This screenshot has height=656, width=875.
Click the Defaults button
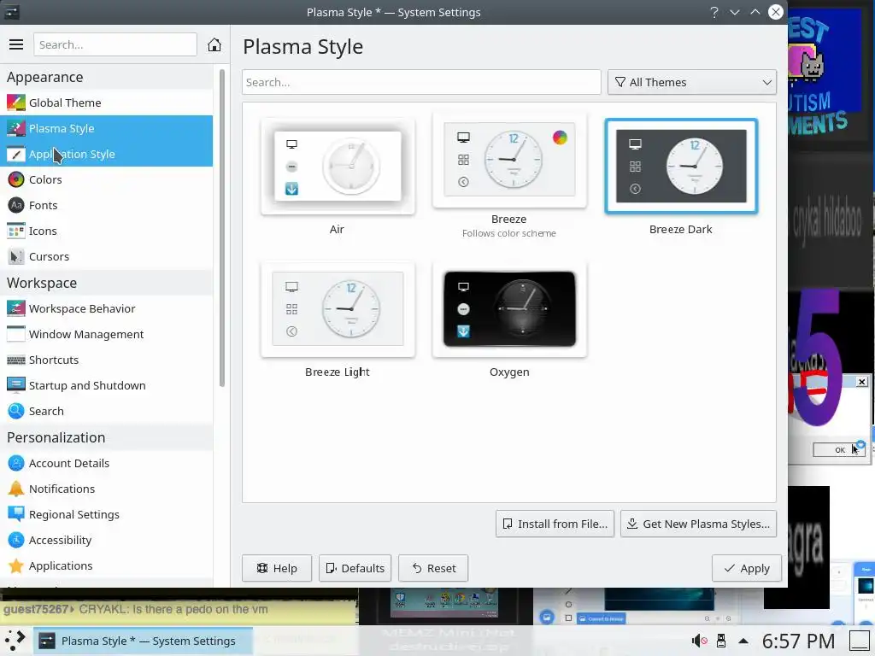(355, 568)
